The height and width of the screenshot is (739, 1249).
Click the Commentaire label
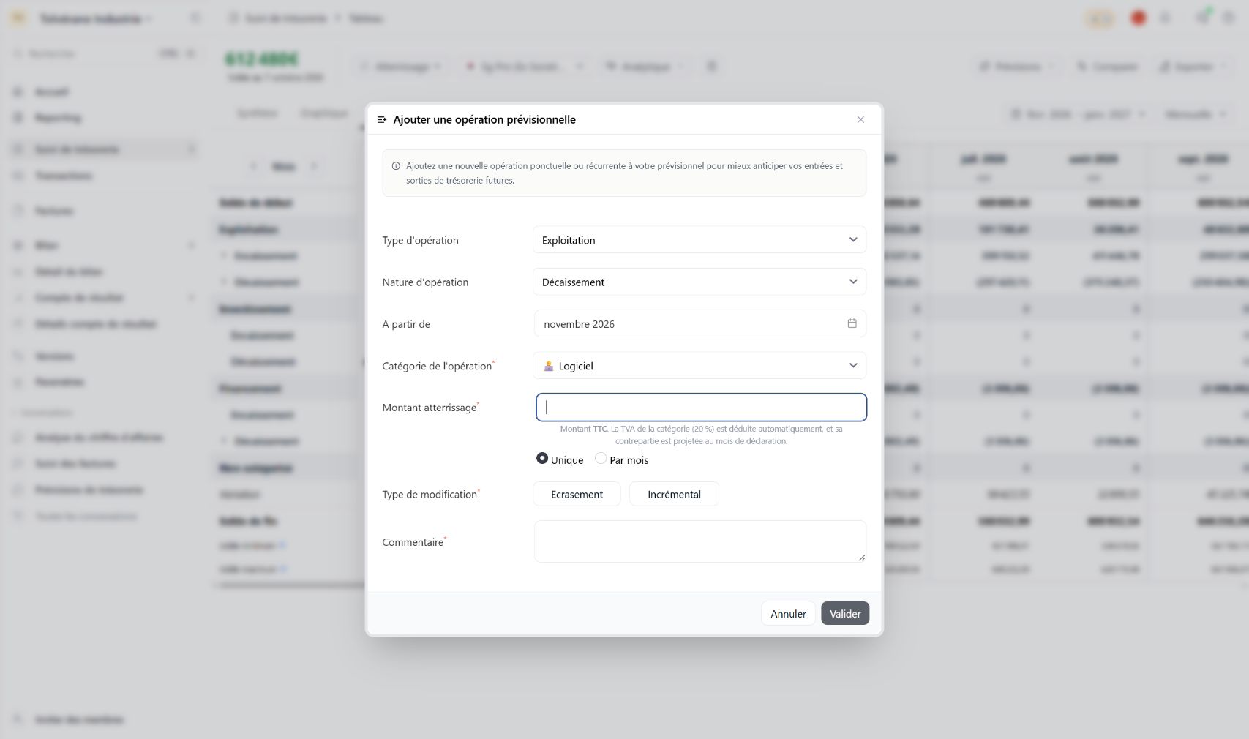coord(414,542)
